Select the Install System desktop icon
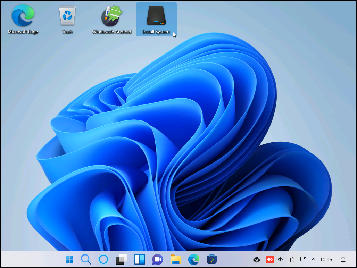357x268 pixels. pos(156,19)
